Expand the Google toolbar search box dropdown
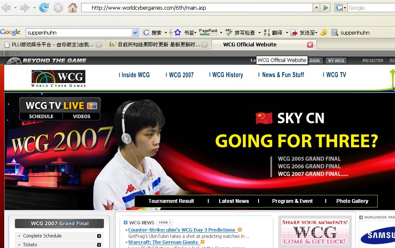 [135, 32]
